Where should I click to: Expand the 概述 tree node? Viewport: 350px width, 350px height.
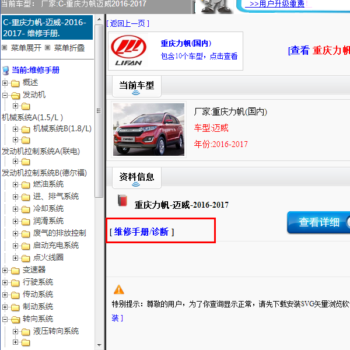click(x=5, y=83)
